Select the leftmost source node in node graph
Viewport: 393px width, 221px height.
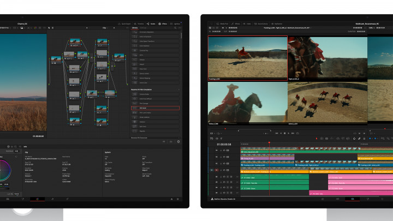coord(56,60)
